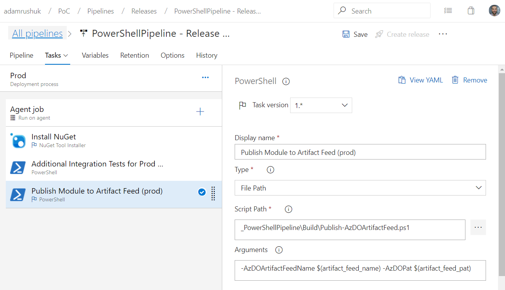The width and height of the screenshot is (505, 290).
Task: Switch to the Variables tab
Action: (95, 55)
